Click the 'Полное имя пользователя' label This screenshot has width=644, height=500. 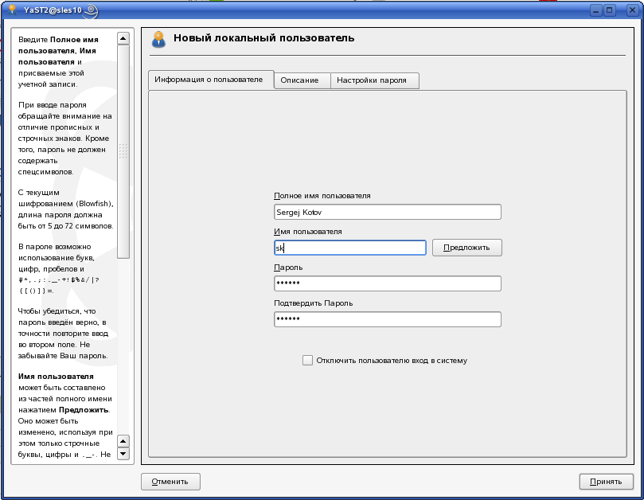(322, 196)
